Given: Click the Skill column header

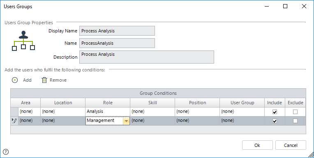Looking at the screenshot, I should [152, 103].
